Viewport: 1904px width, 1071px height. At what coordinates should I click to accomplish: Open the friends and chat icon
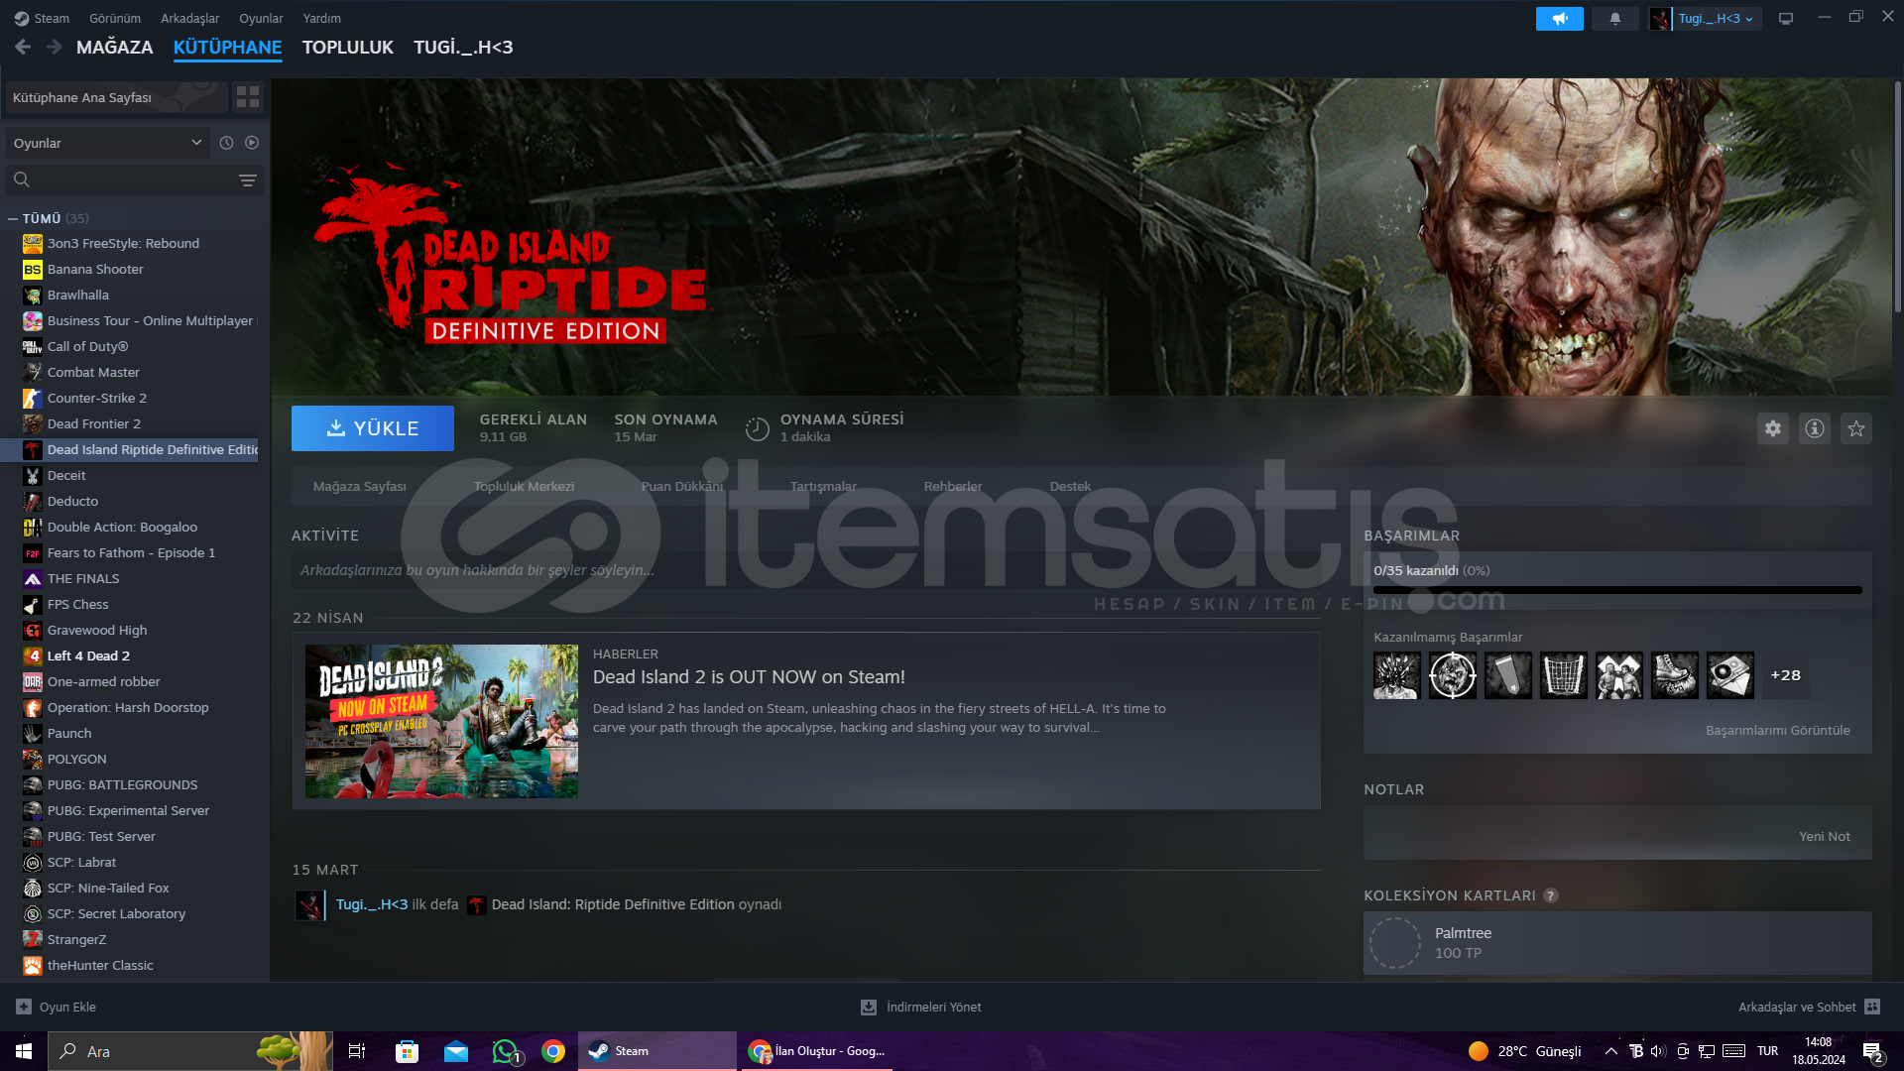click(1872, 1007)
